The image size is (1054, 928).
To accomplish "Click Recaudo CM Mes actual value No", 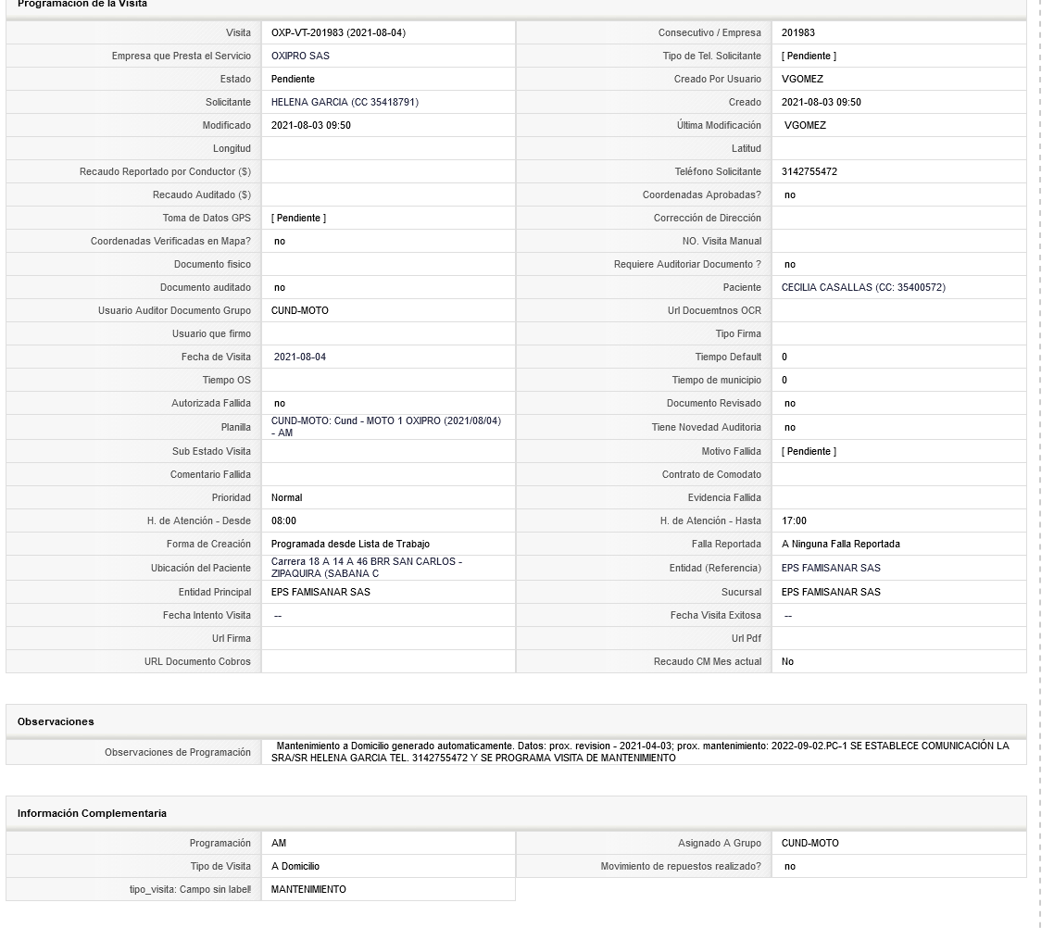I will (787, 662).
